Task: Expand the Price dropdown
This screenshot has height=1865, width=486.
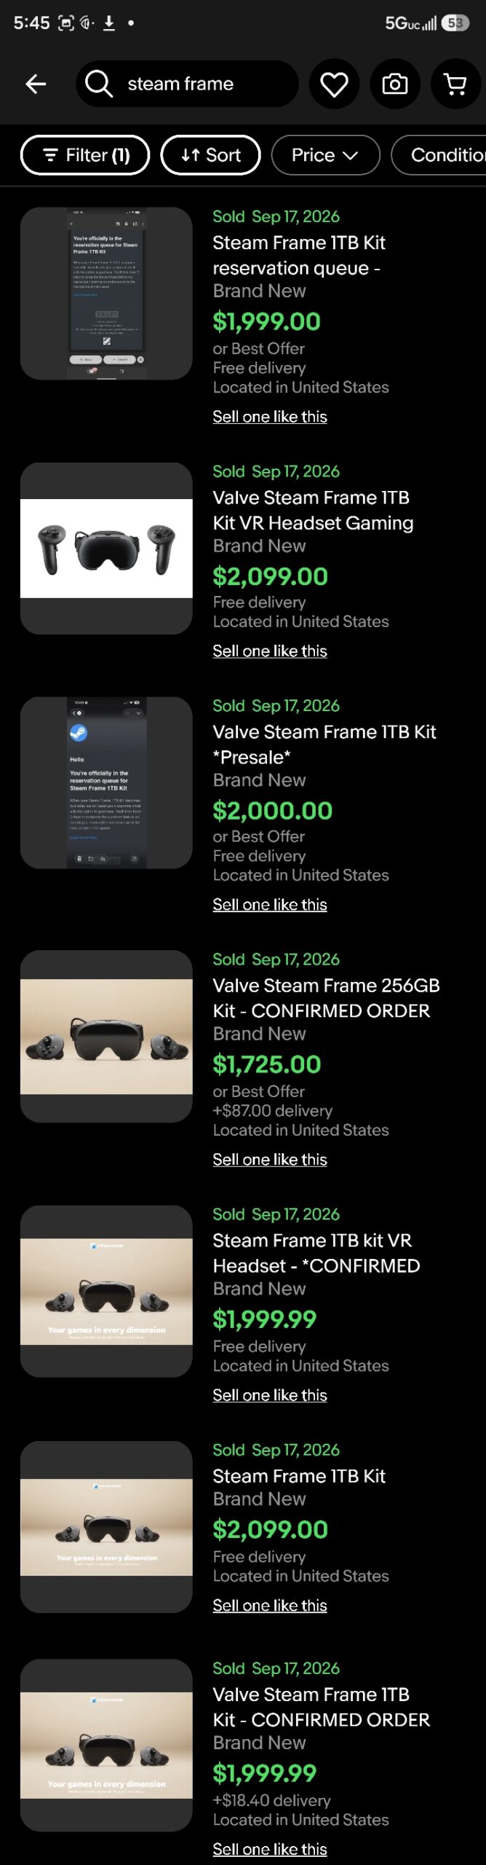Action: click(x=325, y=155)
